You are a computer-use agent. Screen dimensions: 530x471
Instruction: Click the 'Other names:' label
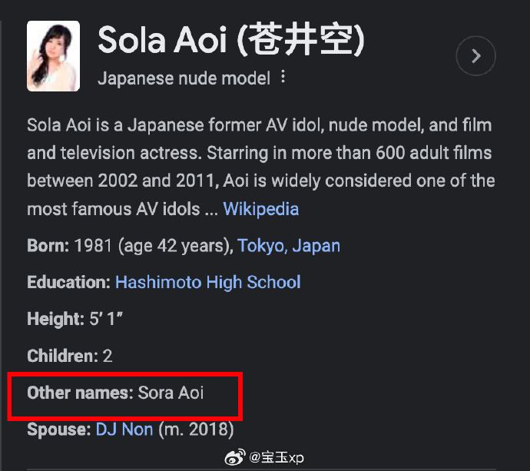click(x=80, y=393)
